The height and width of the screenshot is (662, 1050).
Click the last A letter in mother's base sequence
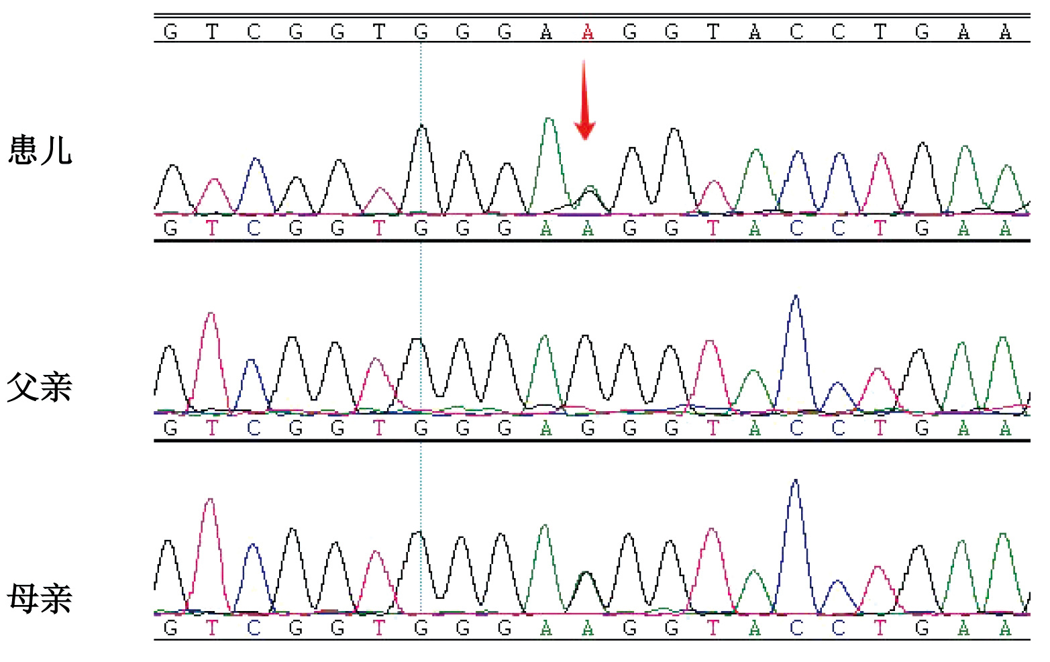point(1004,628)
